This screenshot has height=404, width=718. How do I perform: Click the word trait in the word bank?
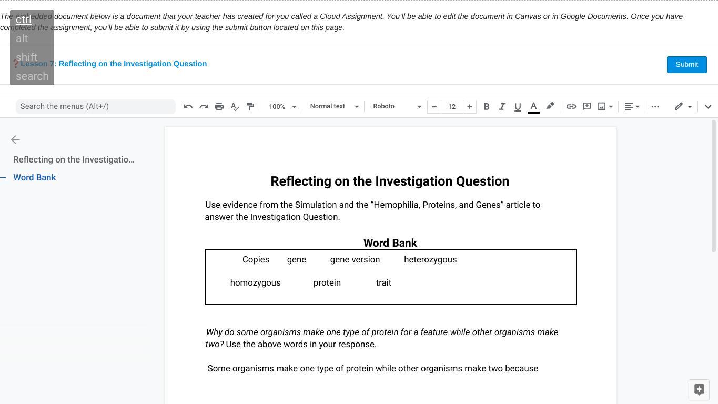[383, 282]
